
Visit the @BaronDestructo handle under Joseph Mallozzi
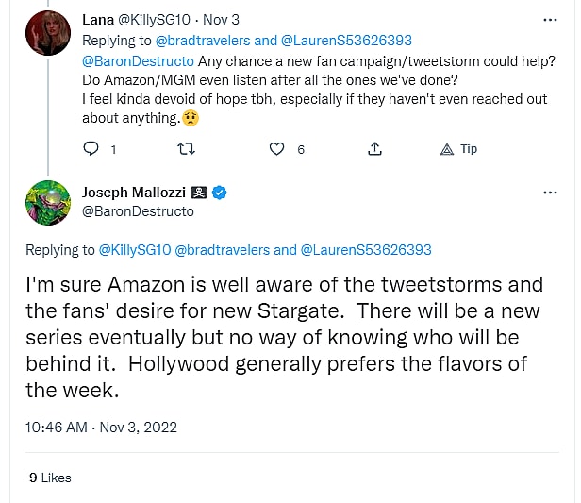click(x=138, y=211)
